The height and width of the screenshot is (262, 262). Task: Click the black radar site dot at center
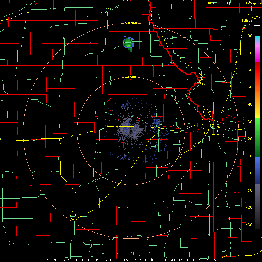(131, 131)
